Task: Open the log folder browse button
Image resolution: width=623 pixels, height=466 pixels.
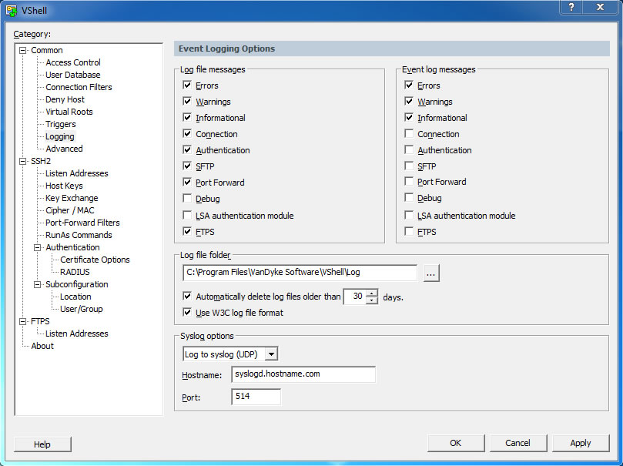Action: click(x=431, y=273)
